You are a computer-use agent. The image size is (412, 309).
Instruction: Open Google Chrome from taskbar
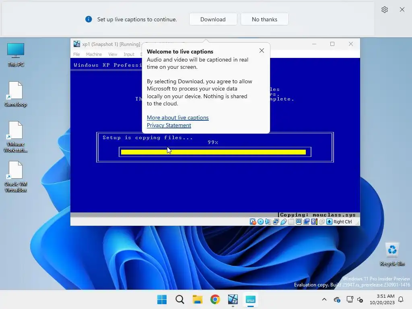215,299
